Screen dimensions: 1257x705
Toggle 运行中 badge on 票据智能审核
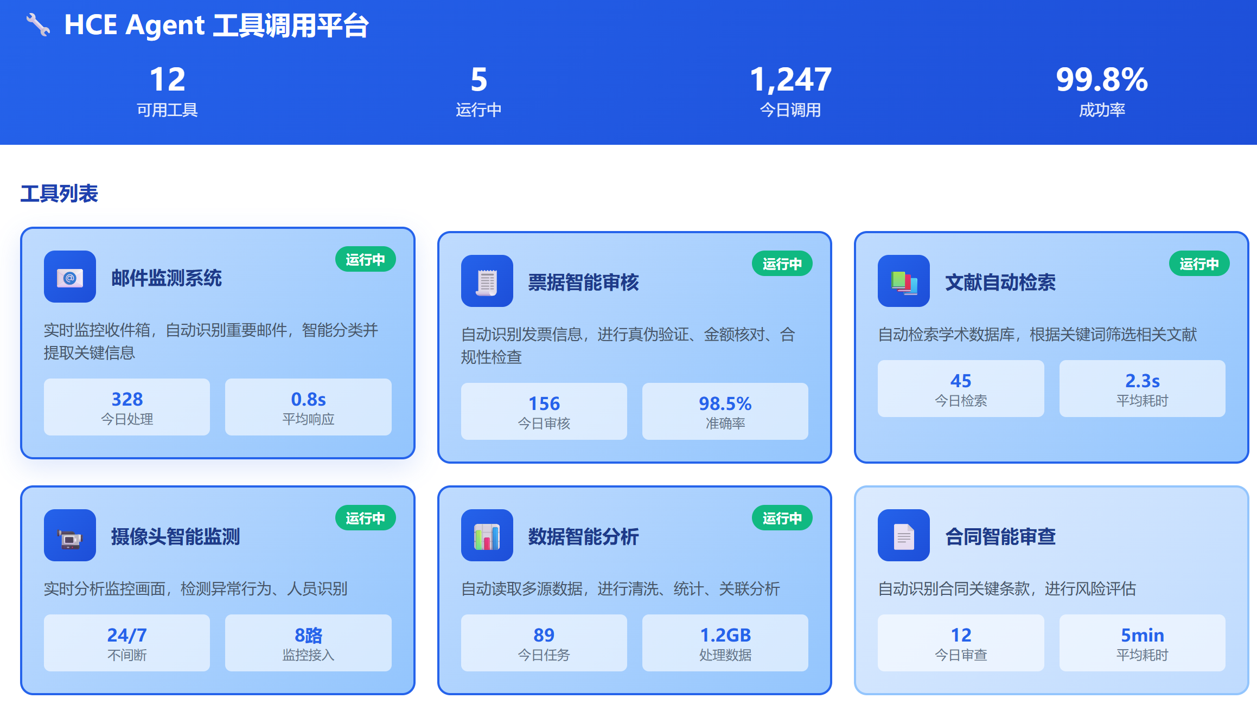pos(781,264)
